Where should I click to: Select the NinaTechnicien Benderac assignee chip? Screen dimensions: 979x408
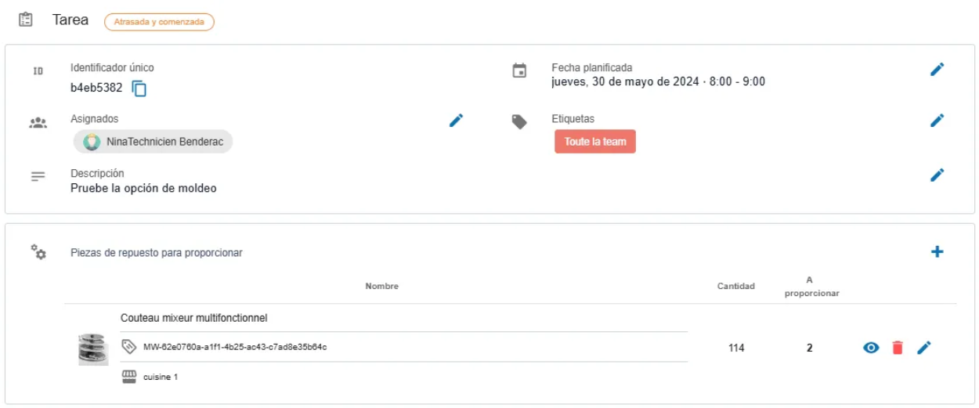153,143
